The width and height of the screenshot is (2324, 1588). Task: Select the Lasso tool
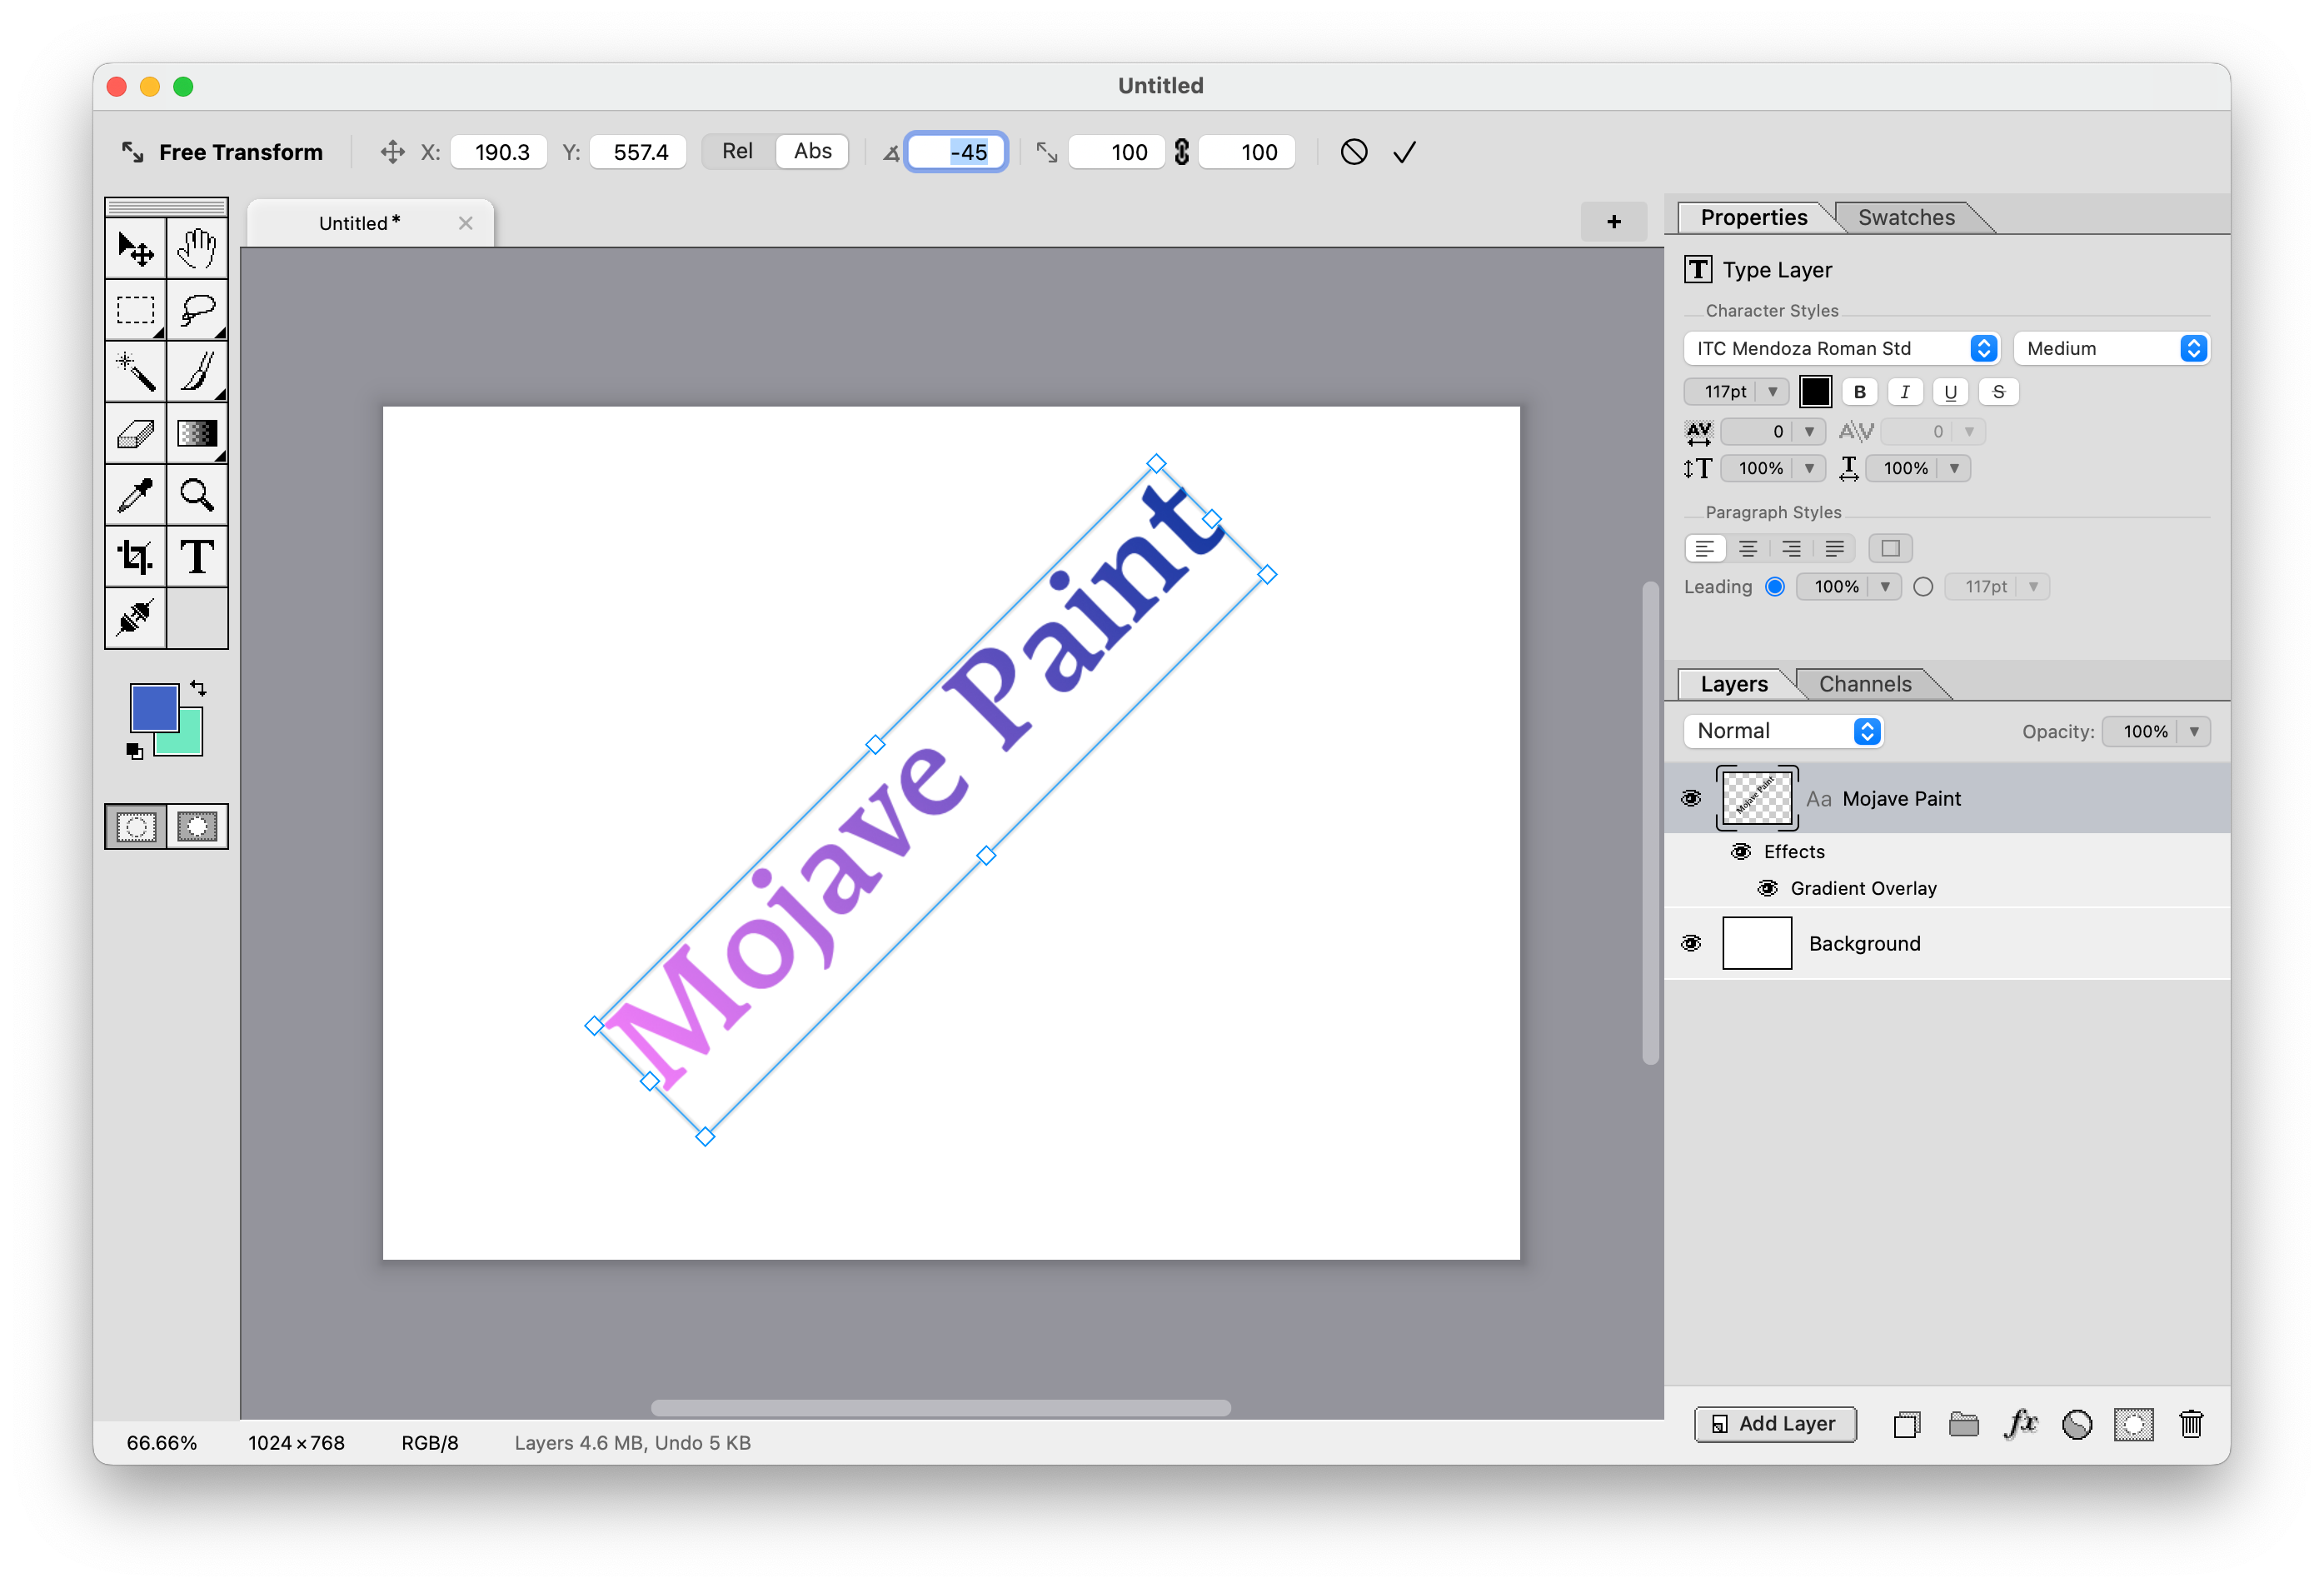[x=197, y=310]
